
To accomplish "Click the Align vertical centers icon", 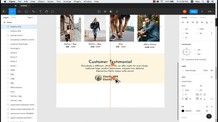I will click(202, 22).
